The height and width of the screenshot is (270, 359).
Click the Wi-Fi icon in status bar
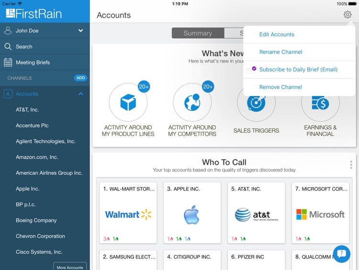(x=20, y=3)
